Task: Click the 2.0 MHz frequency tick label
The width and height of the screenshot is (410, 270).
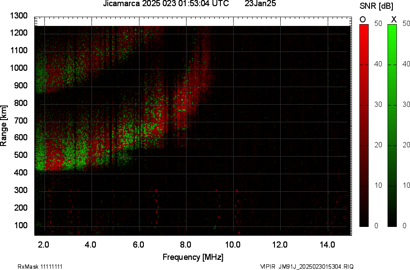Action: pyautogui.click(x=44, y=244)
